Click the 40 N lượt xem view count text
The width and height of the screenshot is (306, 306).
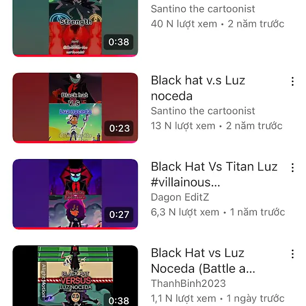coord(184,24)
